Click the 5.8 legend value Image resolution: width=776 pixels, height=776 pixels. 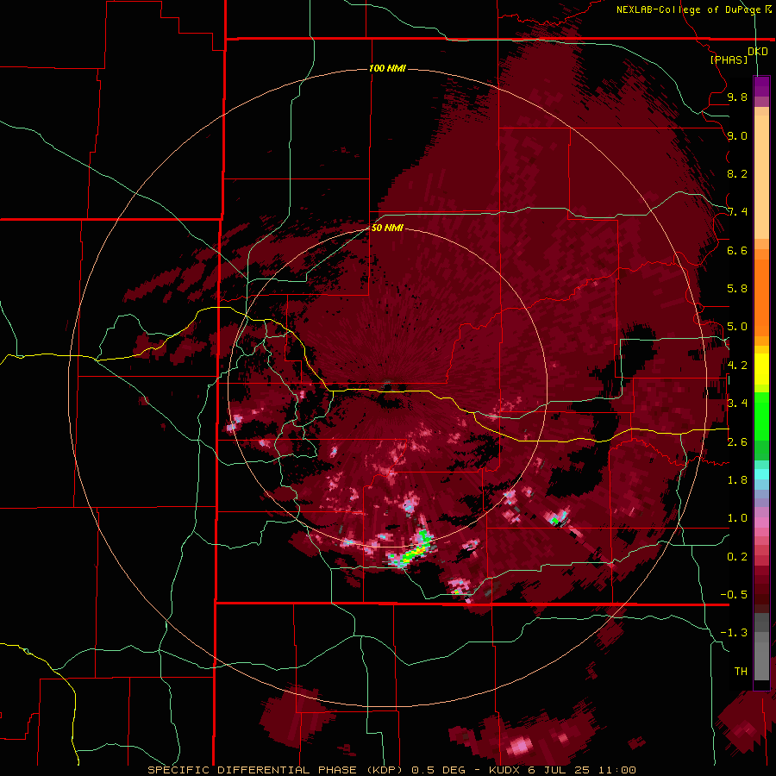[737, 289]
